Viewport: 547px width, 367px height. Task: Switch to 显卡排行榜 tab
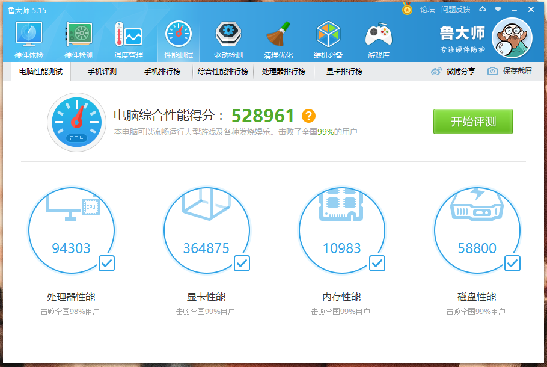pos(344,72)
